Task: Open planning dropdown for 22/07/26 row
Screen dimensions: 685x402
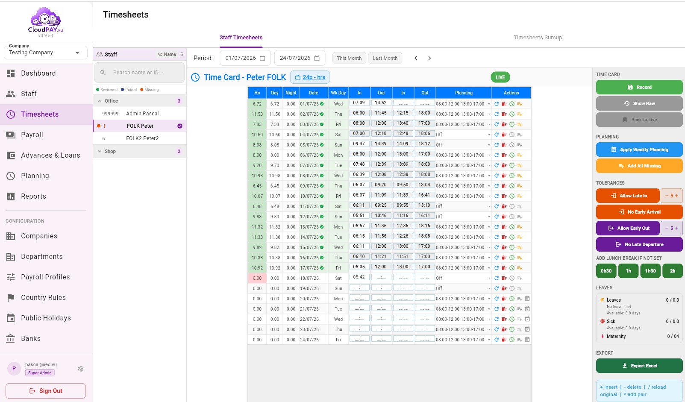Action: pos(489,319)
